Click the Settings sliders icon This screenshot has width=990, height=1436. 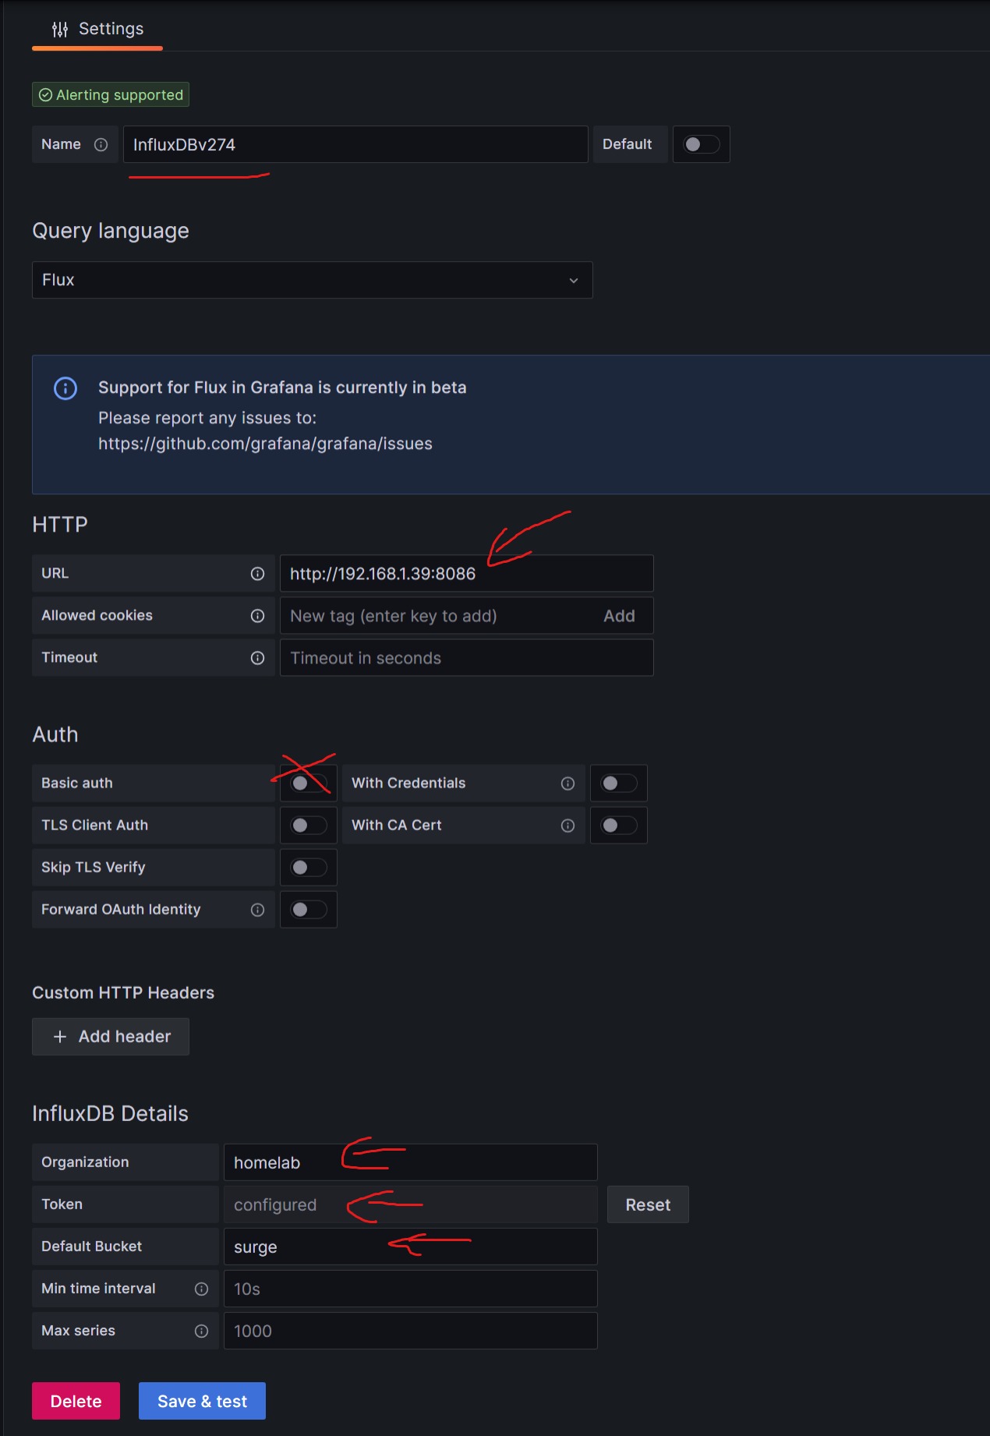point(60,30)
